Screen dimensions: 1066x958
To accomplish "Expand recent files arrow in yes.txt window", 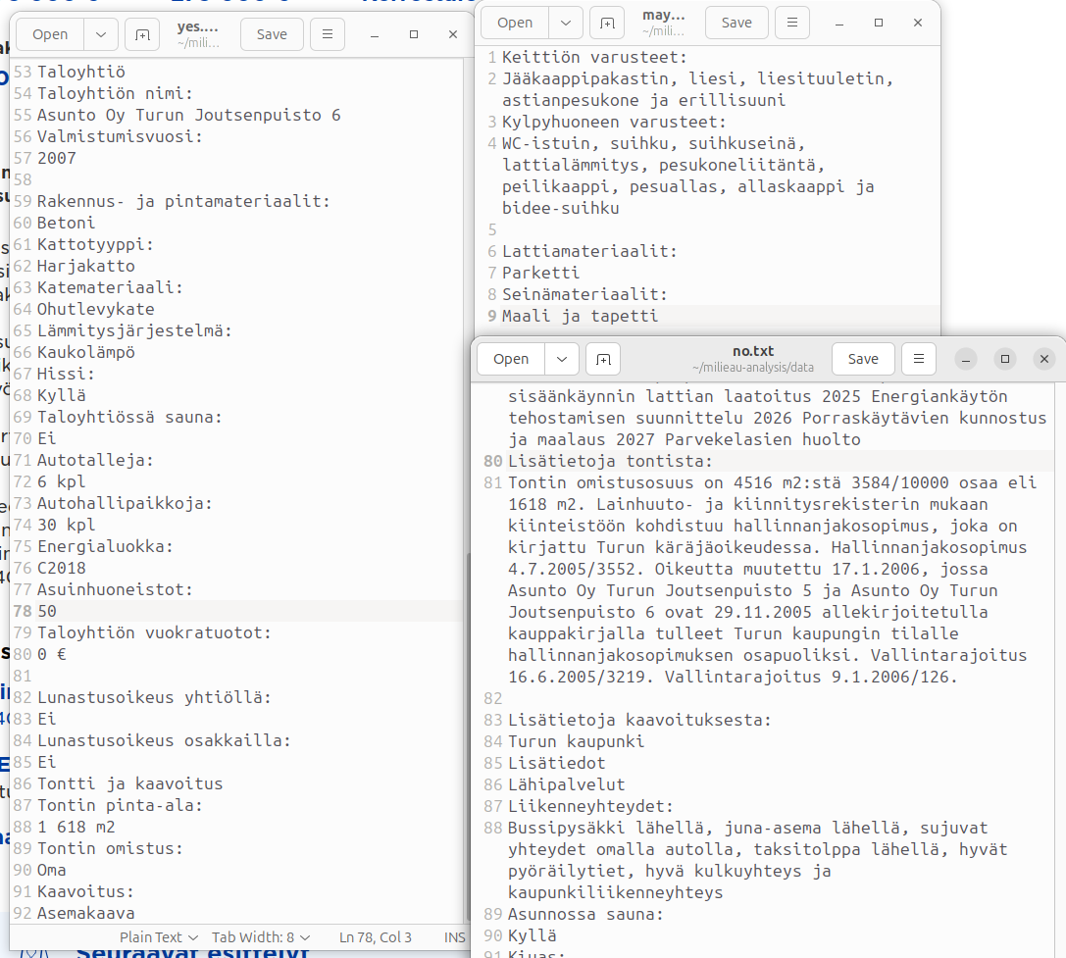I will coord(101,34).
